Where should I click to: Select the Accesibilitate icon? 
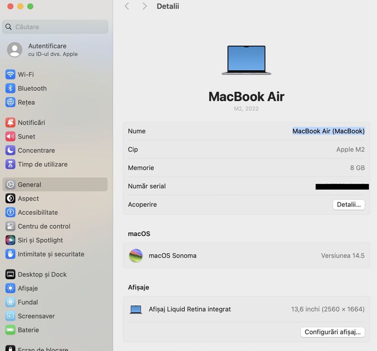coord(11,212)
